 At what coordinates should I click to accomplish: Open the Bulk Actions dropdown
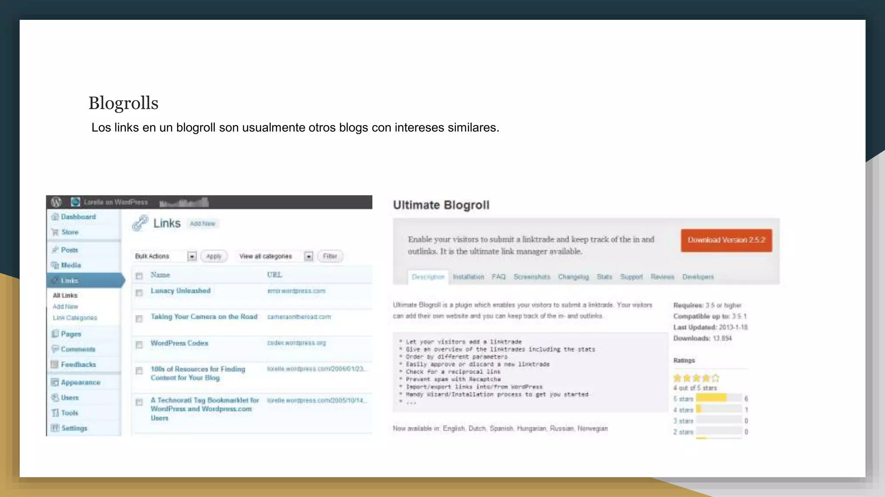pyautogui.click(x=165, y=256)
